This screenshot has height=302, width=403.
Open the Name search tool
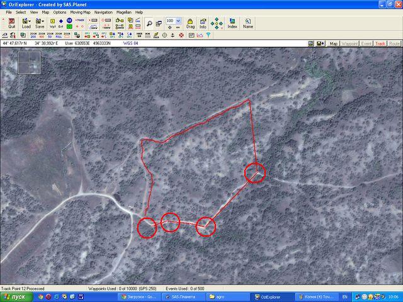tap(248, 23)
